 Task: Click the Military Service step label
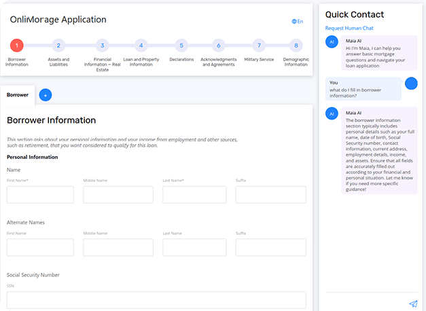coord(259,60)
